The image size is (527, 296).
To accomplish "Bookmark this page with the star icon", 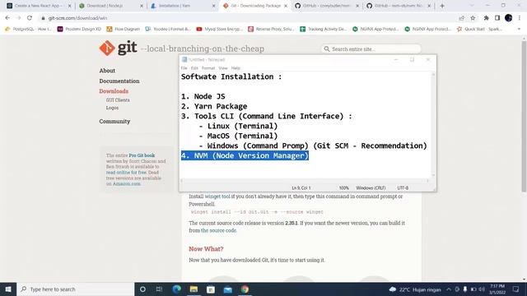I will (473, 18).
